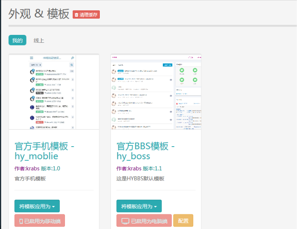Click the 配置 button for hy_boss

click(183, 221)
